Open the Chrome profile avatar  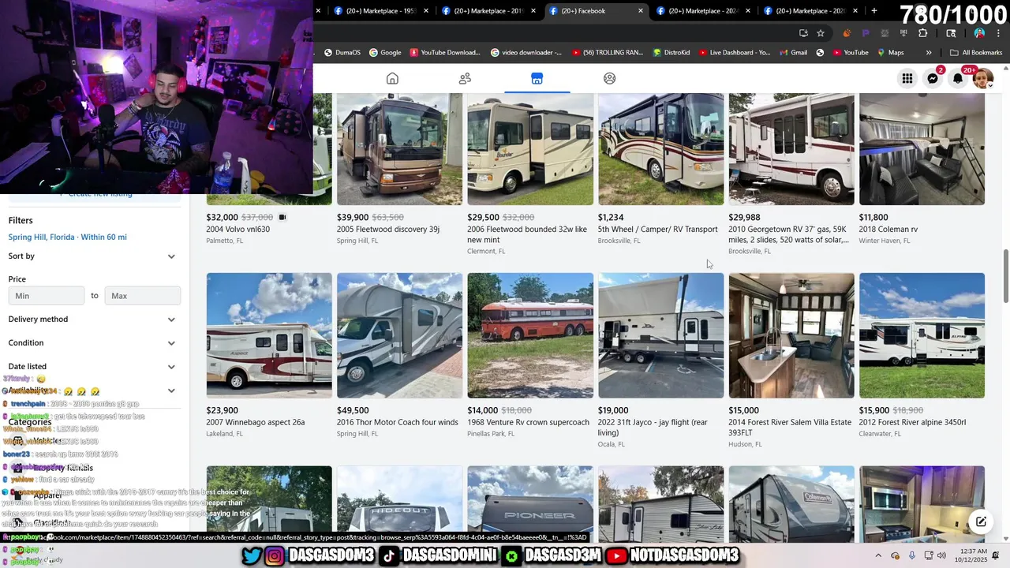(x=979, y=33)
